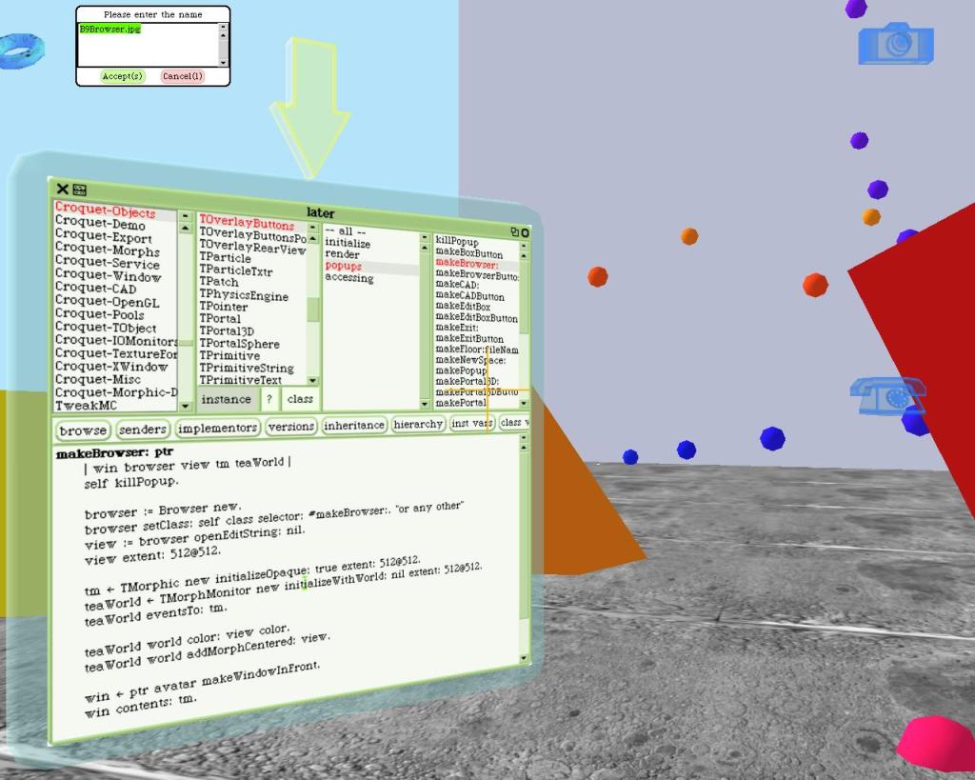The image size is (975, 780).
Task: Toggle the class side button
Action: (x=300, y=399)
